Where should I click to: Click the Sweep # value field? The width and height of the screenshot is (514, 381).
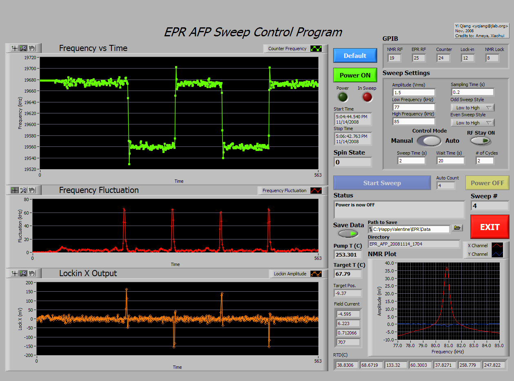tap(490, 206)
